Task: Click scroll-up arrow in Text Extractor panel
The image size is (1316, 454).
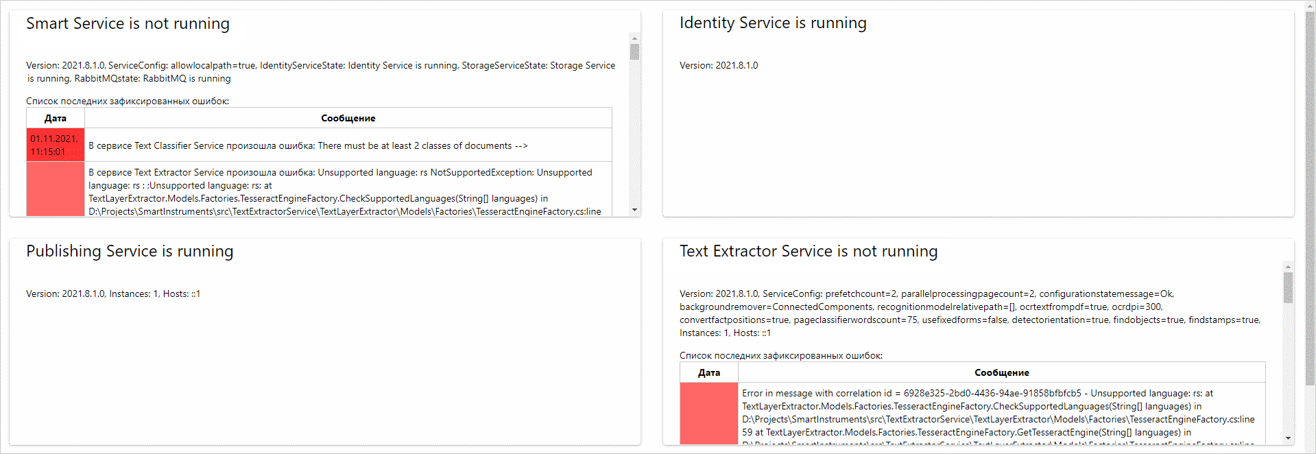Action: [1288, 267]
